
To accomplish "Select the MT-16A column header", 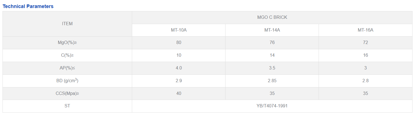I will [365, 30].
